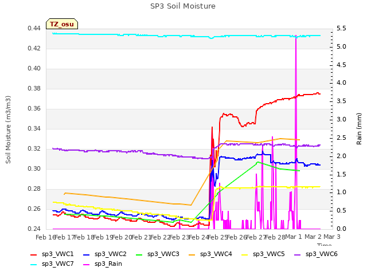Select the sp3_VWC6 legend entry

(x=316, y=254)
